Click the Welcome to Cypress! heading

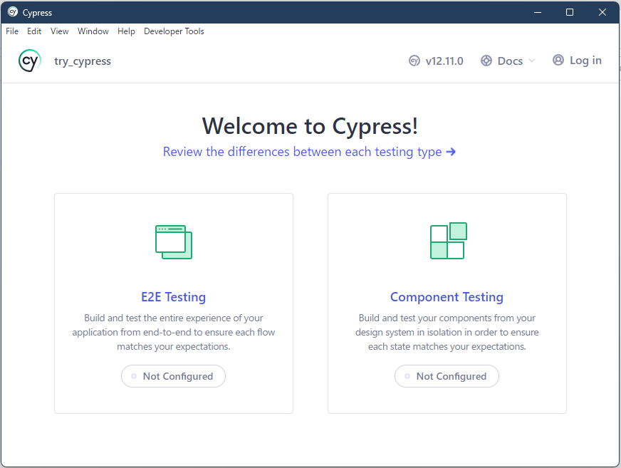(310, 126)
